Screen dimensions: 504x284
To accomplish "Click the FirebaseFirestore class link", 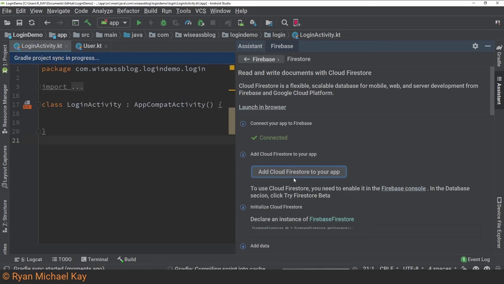I will point(332,219).
